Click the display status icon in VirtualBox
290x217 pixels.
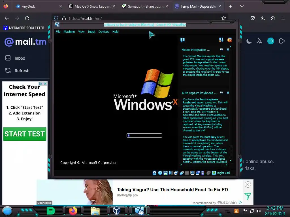click(x=192, y=173)
